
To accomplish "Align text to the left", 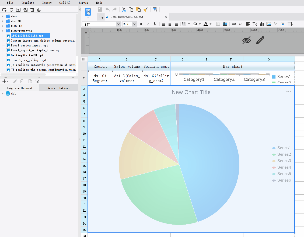I will click(164, 24).
